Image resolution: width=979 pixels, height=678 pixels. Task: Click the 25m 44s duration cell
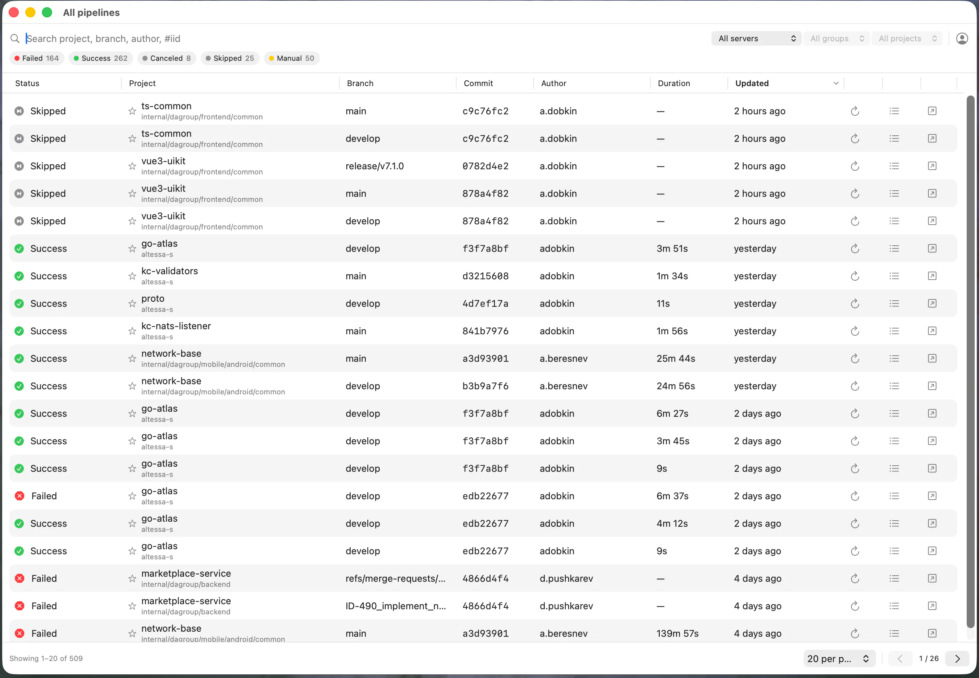[676, 359]
